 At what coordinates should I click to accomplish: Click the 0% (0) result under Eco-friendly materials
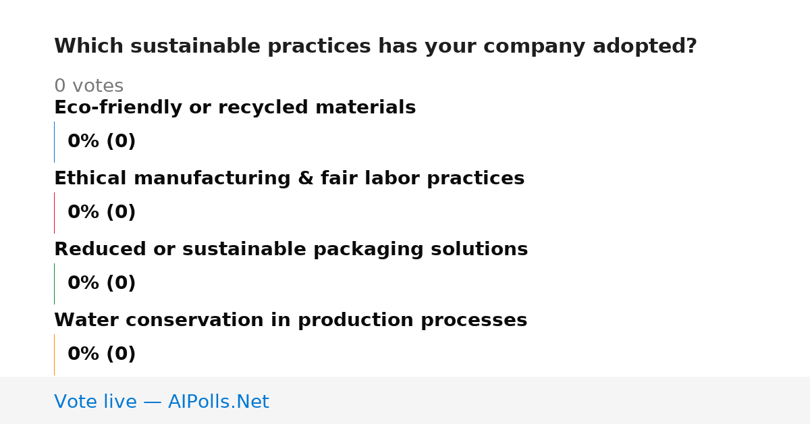[101, 142]
